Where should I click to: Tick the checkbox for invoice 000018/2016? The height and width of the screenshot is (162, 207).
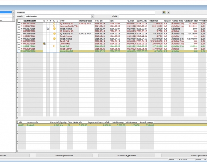(19, 31)
